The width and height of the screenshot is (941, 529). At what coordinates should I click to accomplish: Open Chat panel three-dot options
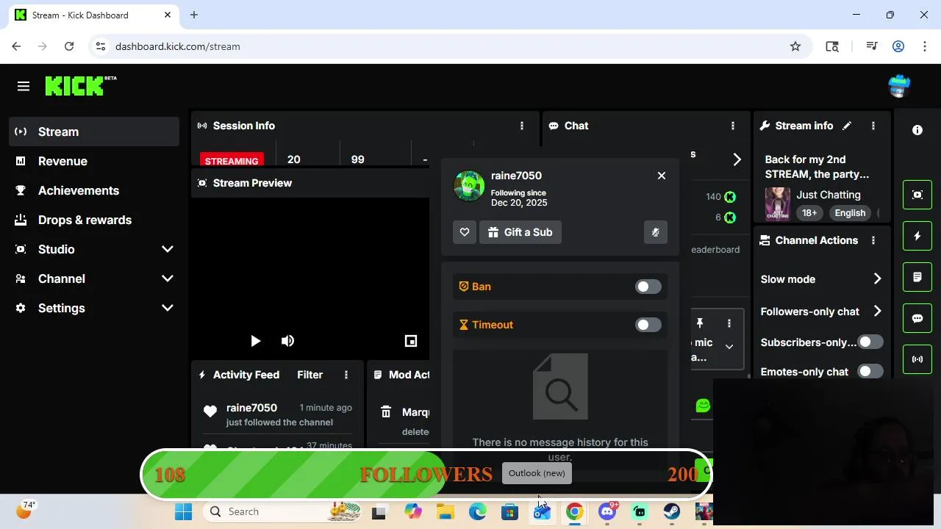pos(732,126)
